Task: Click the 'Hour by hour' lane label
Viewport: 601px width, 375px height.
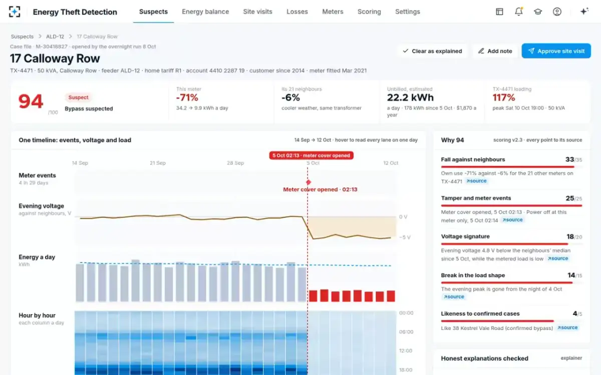Action: tap(37, 315)
